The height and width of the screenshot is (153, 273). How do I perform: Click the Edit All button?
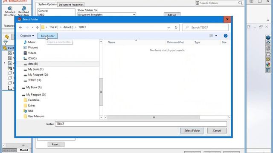172,15
